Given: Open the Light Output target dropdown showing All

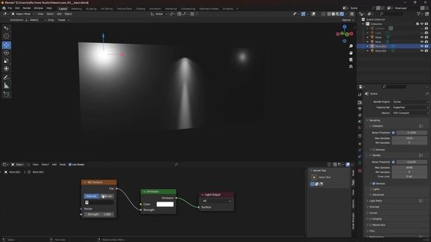Looking at the screenshot, I should [x=216, y=201].
